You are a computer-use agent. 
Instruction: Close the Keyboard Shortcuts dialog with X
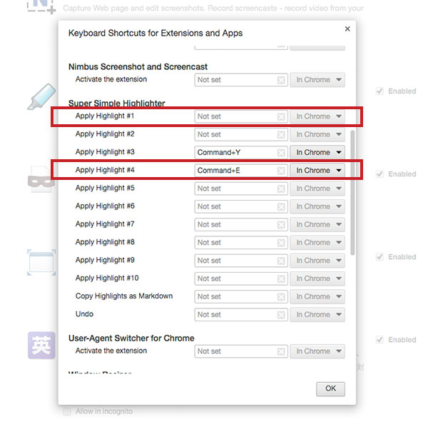coord(347,29)
